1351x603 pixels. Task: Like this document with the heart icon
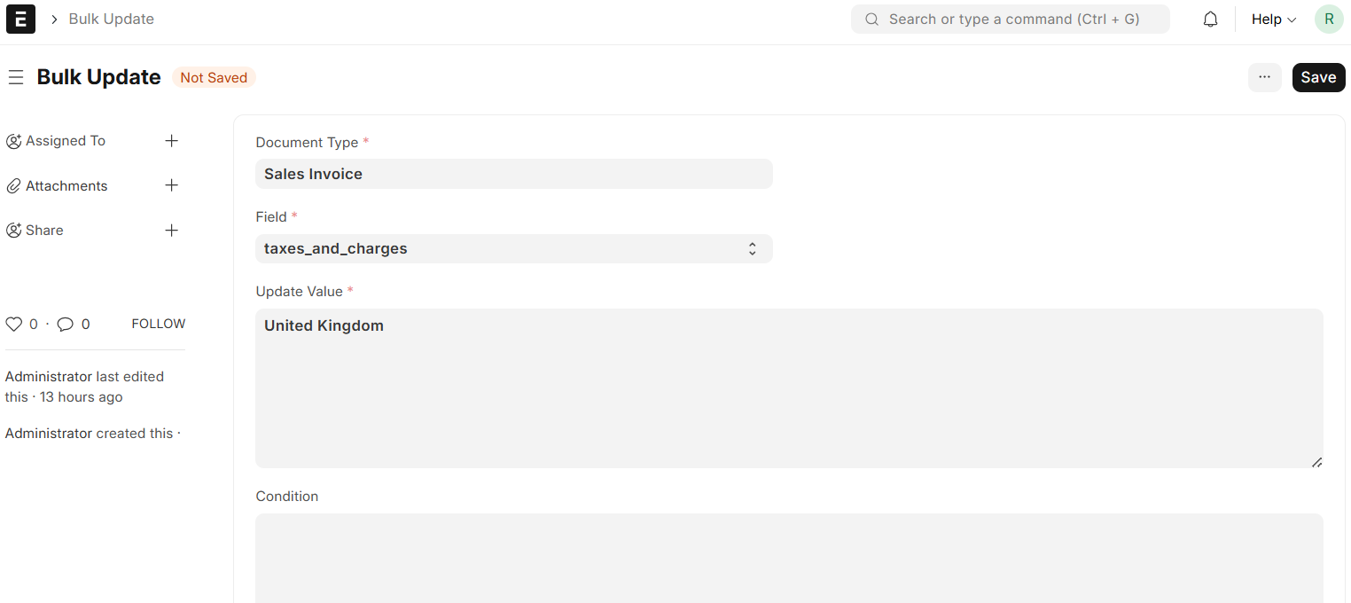[13, 325]
